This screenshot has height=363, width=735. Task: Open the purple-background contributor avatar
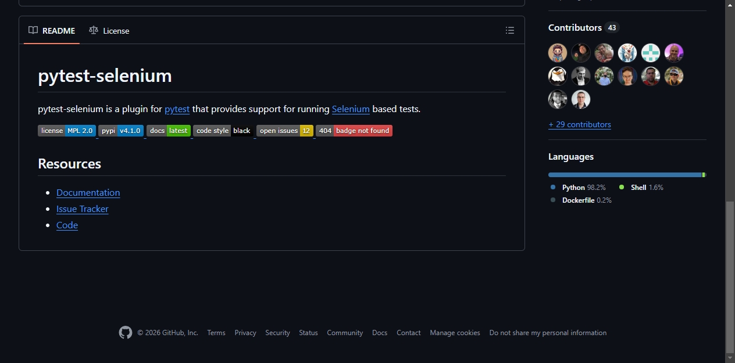[x=674, y=53]
